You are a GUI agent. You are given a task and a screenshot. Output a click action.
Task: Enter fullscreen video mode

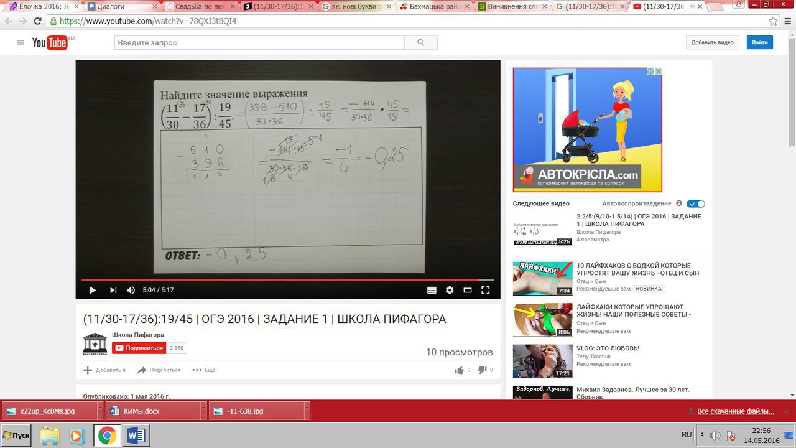tap(486, 290)
